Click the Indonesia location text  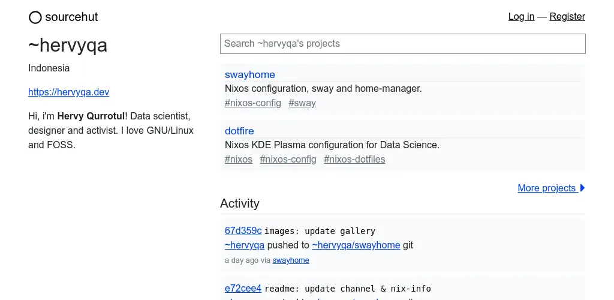pyautogui.click(x=49, y=68)
